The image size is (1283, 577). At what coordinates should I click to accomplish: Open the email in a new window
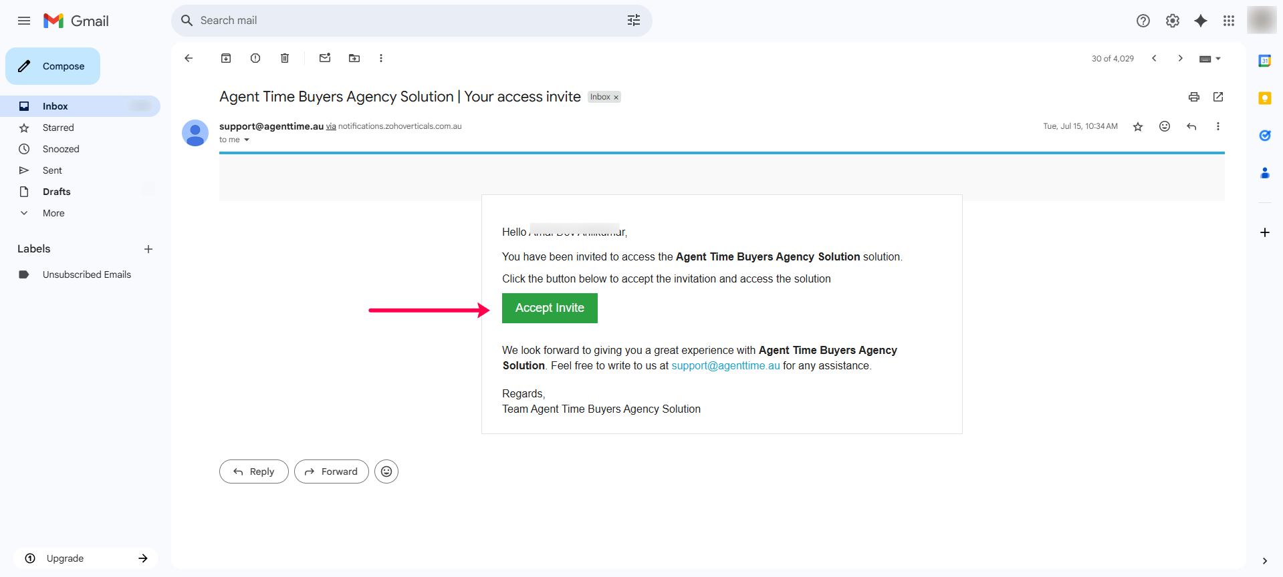[1218, 97]
